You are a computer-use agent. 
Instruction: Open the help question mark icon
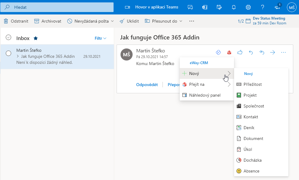point(262,7)
